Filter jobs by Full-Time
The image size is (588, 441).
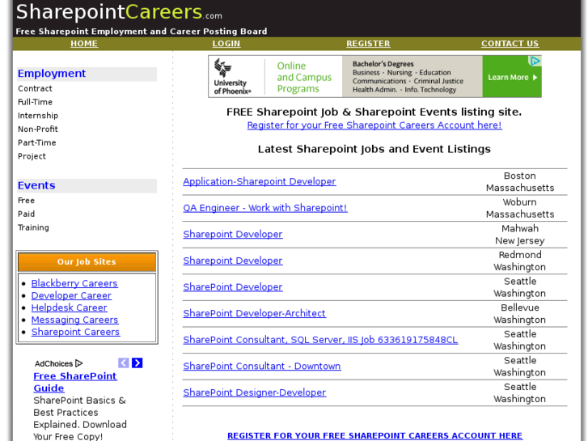click(35, 102)
